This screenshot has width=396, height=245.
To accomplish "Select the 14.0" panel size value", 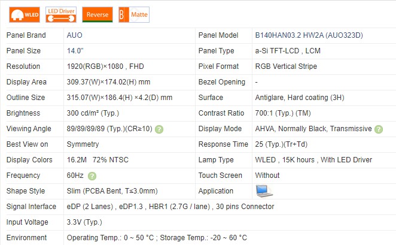I will [75, 51].
